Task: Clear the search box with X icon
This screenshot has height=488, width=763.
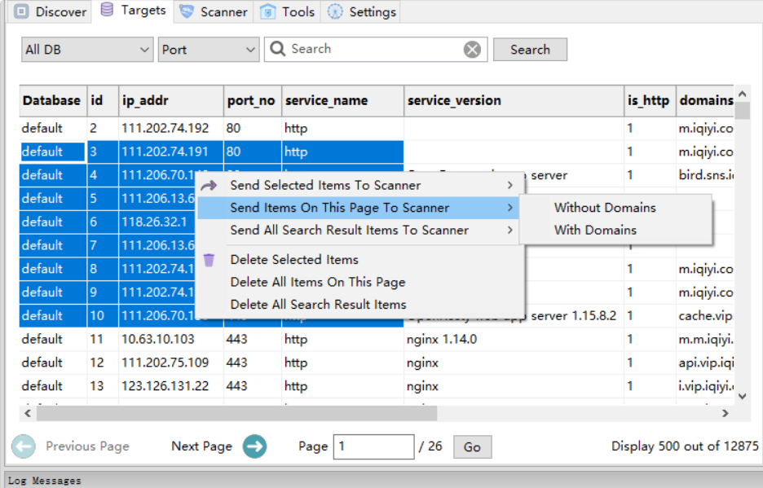Action: click(472, 49)
